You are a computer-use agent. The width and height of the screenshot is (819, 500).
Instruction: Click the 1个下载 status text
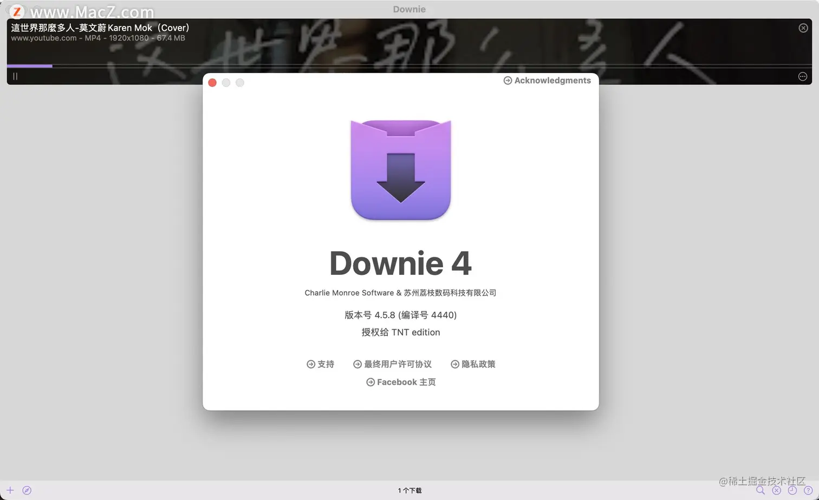point(409,490)
